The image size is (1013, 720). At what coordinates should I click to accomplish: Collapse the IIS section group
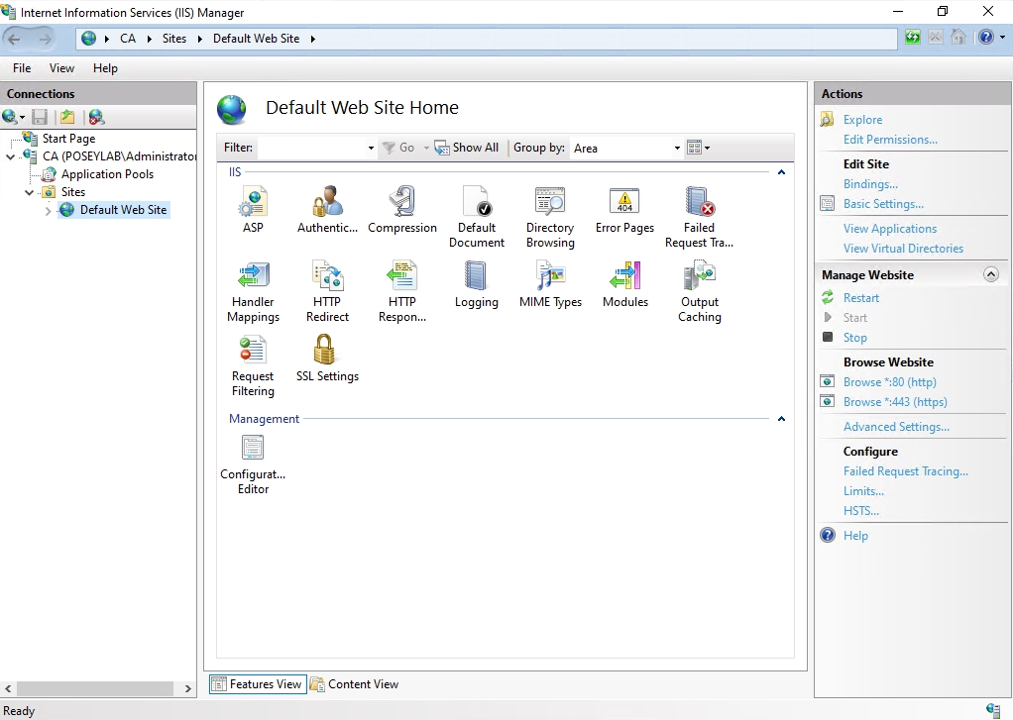click(781, 172)
